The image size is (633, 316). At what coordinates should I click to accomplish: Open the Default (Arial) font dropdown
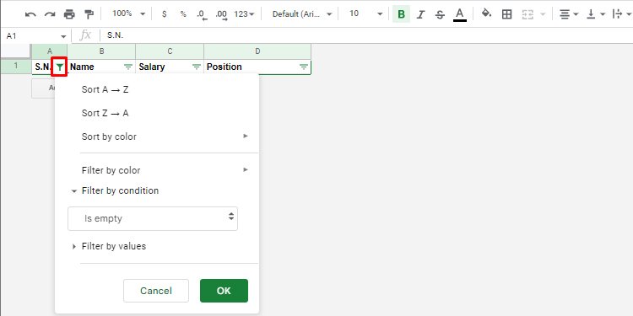click(x=302, y=14)
